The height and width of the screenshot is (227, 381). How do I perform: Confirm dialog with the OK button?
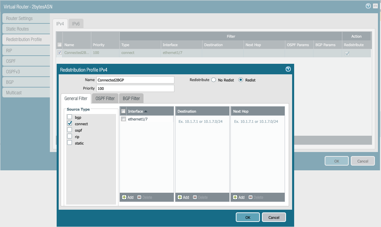(248, 217)
